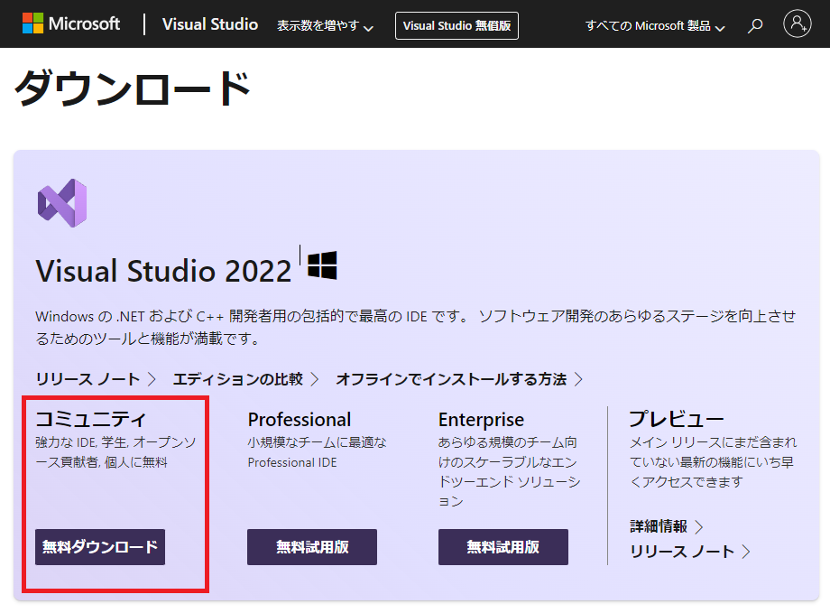
Task: Click the purple Visual Studio logo
Action: (x=62, y=203)
